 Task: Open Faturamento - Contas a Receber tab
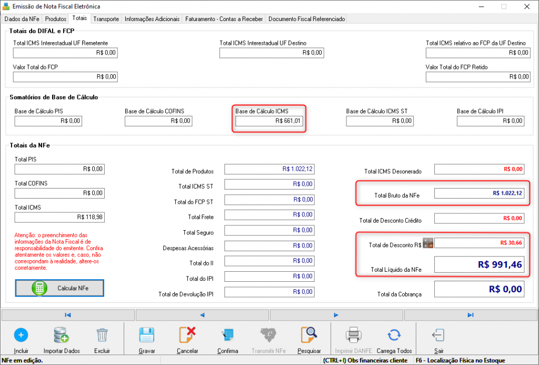(224, 19)
